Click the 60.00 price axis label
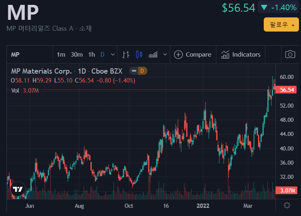The width and height of the screenshot is (301, 216). click(x=286, y=77)
